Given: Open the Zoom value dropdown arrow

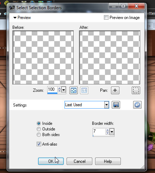Looking at the screenshot, I should point(63,90).
